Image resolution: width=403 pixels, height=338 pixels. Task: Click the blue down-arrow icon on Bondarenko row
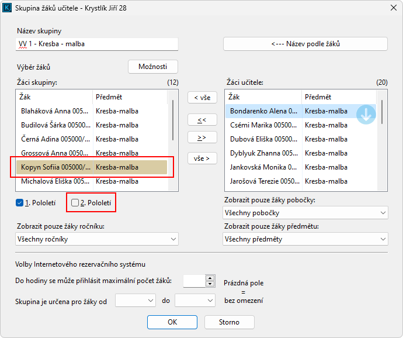point(366,115)
